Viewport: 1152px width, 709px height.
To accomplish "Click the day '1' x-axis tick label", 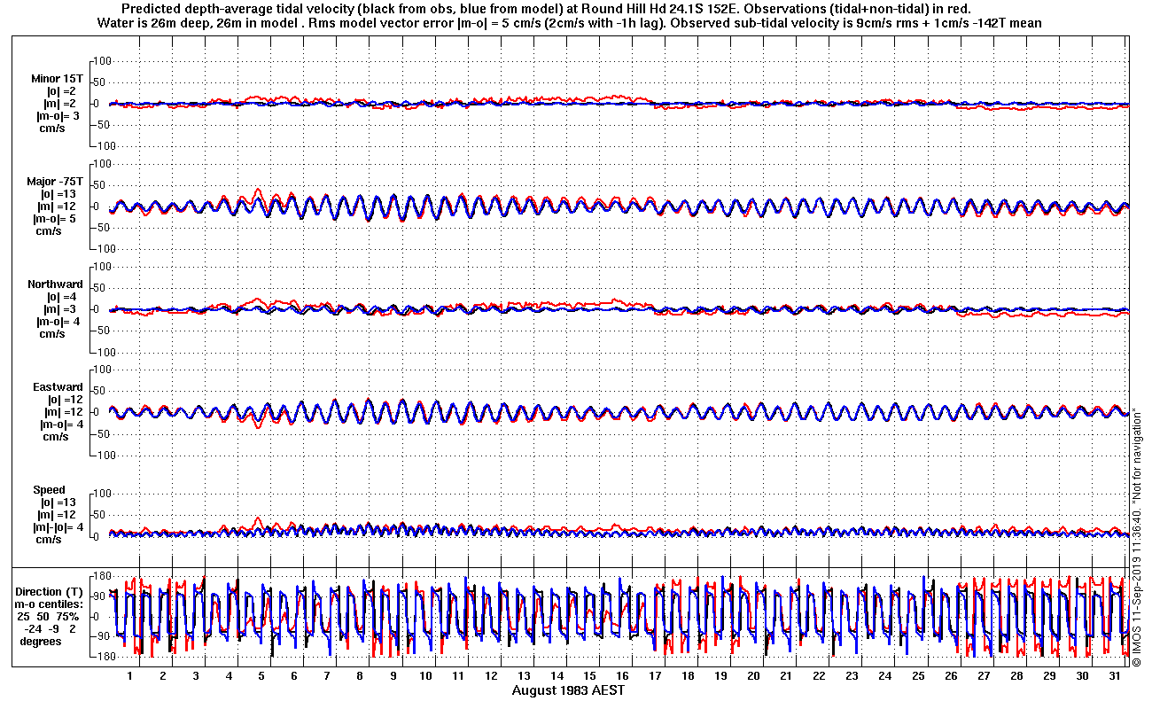I will point(130,676).
